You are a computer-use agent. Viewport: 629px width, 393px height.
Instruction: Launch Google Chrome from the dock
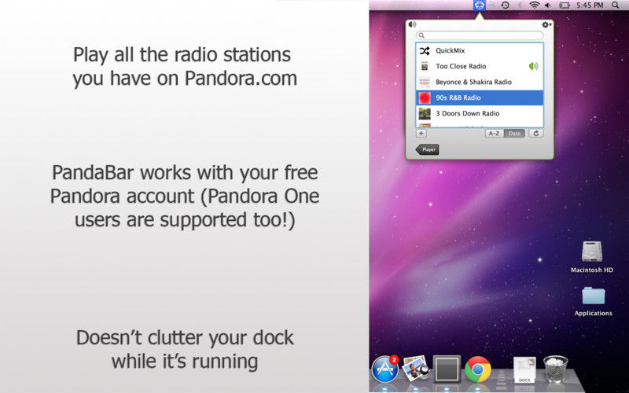[477, 369]
